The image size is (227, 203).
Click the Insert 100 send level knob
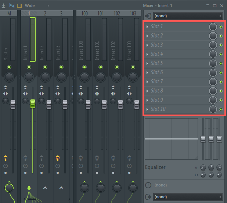[84, 188]
